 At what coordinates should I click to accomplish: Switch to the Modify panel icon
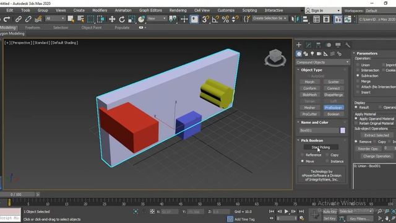309,45
